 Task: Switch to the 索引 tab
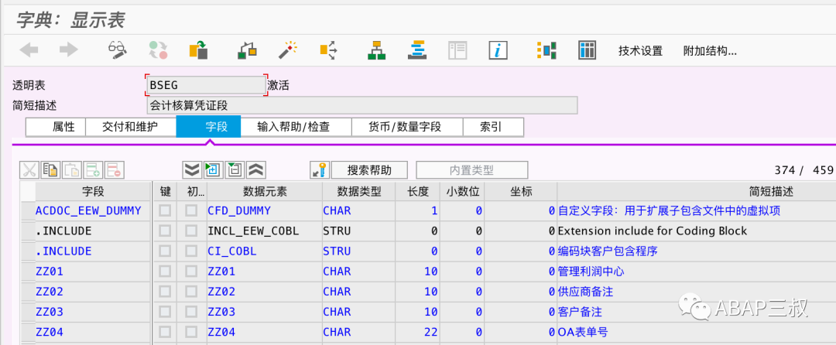pos(493,127)
